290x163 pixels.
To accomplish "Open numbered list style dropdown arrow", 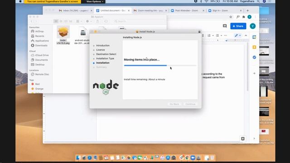I will 213,35.
